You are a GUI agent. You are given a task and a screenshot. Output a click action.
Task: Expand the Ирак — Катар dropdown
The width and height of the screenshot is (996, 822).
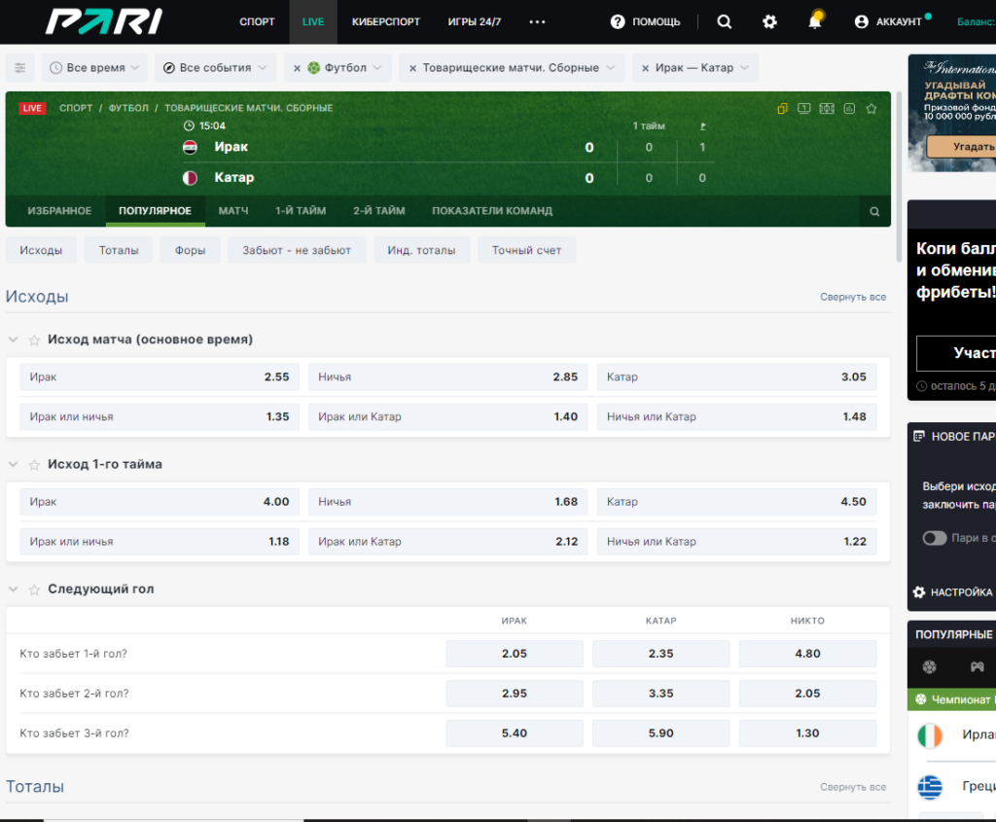click(x=744, y=67)
